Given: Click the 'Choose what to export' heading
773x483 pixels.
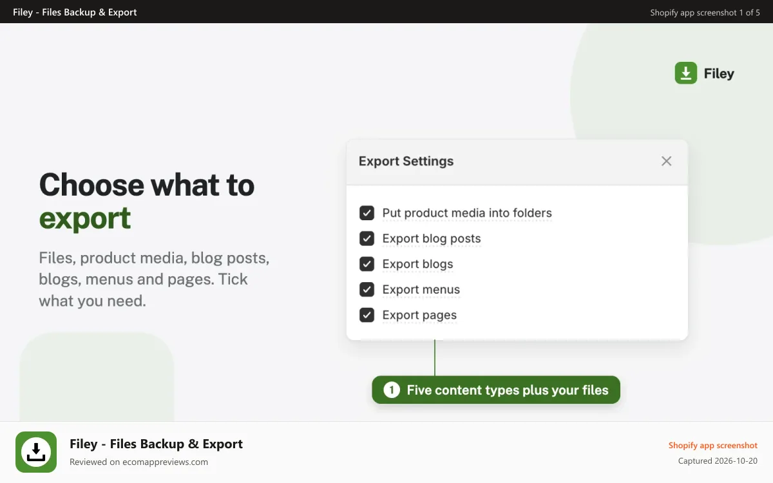Looking at the screenshot, I should [x=147, y=201].
